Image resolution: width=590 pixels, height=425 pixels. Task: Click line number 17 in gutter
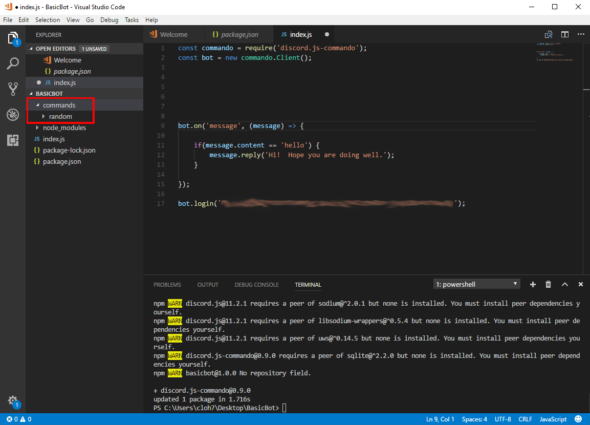(x=161, y=204)
